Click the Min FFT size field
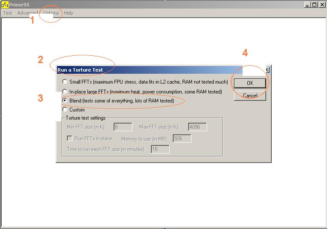The width and height of the screenshot is (327, 229). (123, 127)
